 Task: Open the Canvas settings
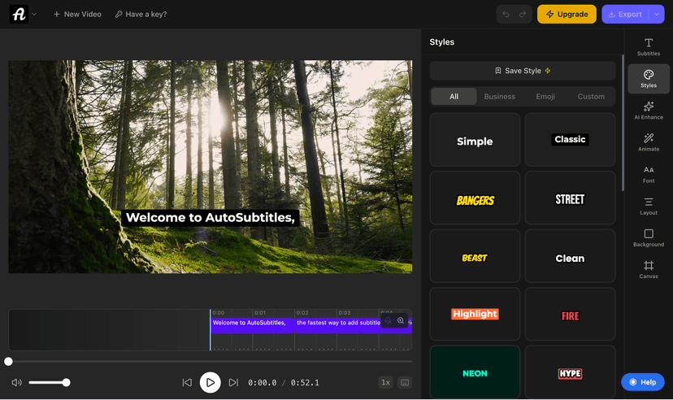click(648, 270)
